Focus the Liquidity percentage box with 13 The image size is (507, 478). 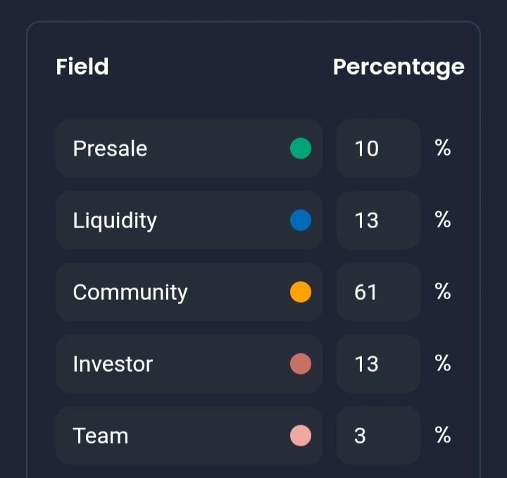tap(378, 220)
